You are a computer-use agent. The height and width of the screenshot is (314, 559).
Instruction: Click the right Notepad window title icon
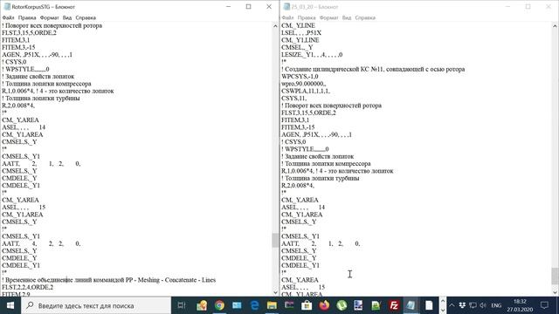pos(286,6)
